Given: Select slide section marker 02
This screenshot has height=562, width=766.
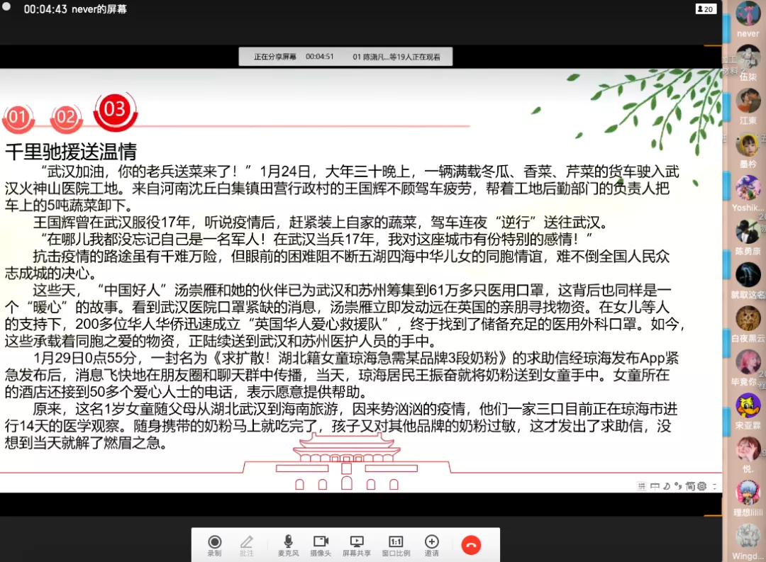Looking at the screenshot, I should click(65, 118).
